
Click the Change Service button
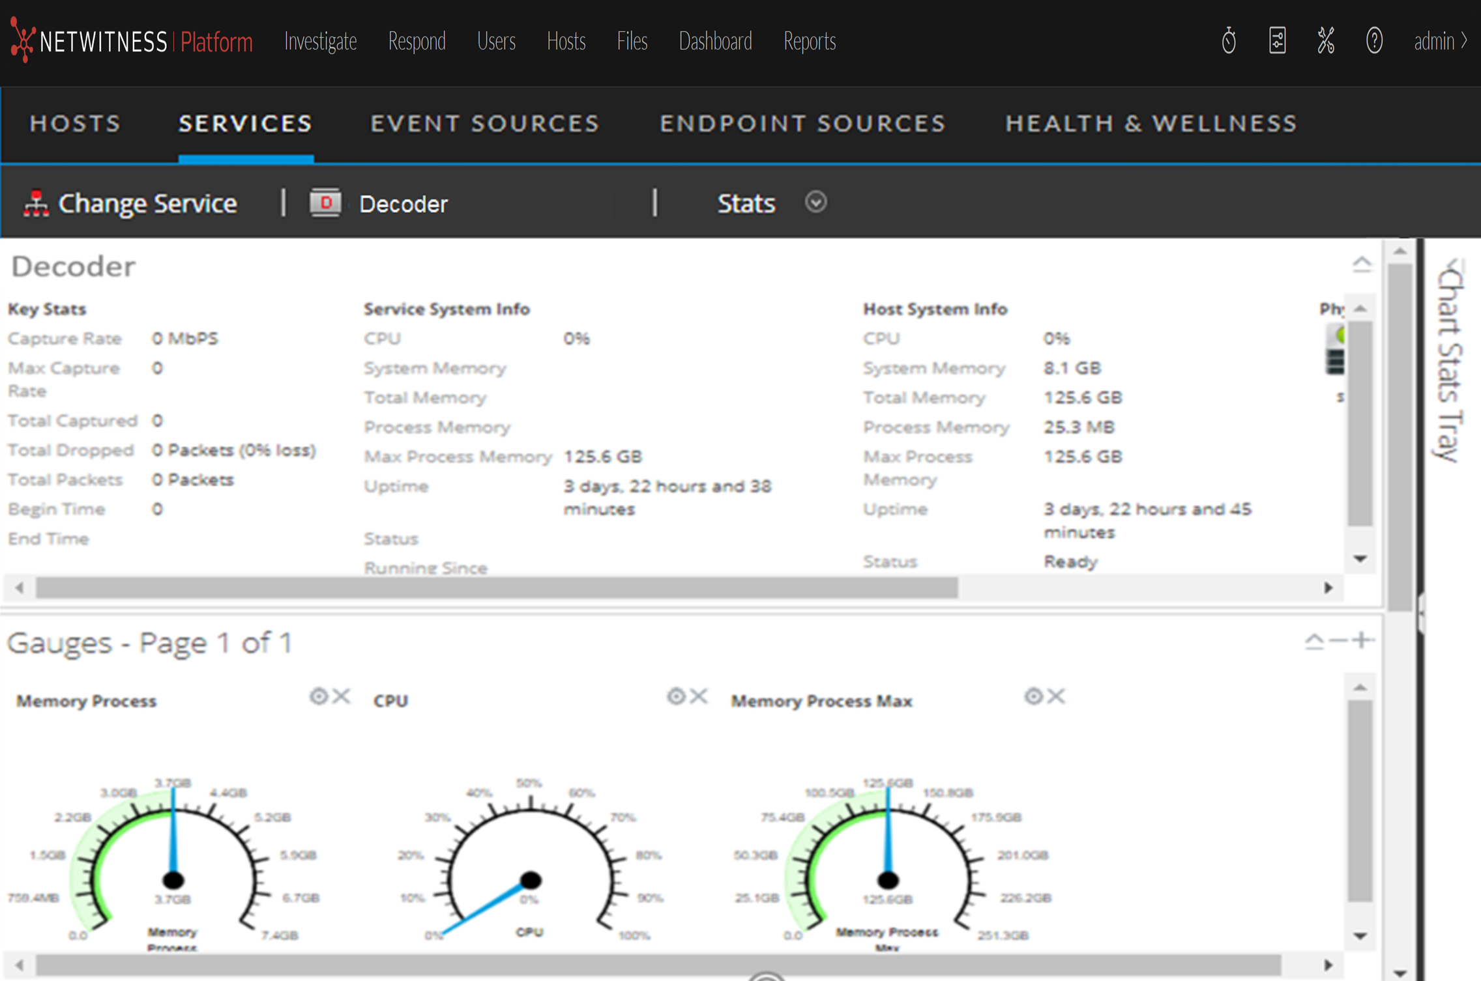(x=147, y=203)
